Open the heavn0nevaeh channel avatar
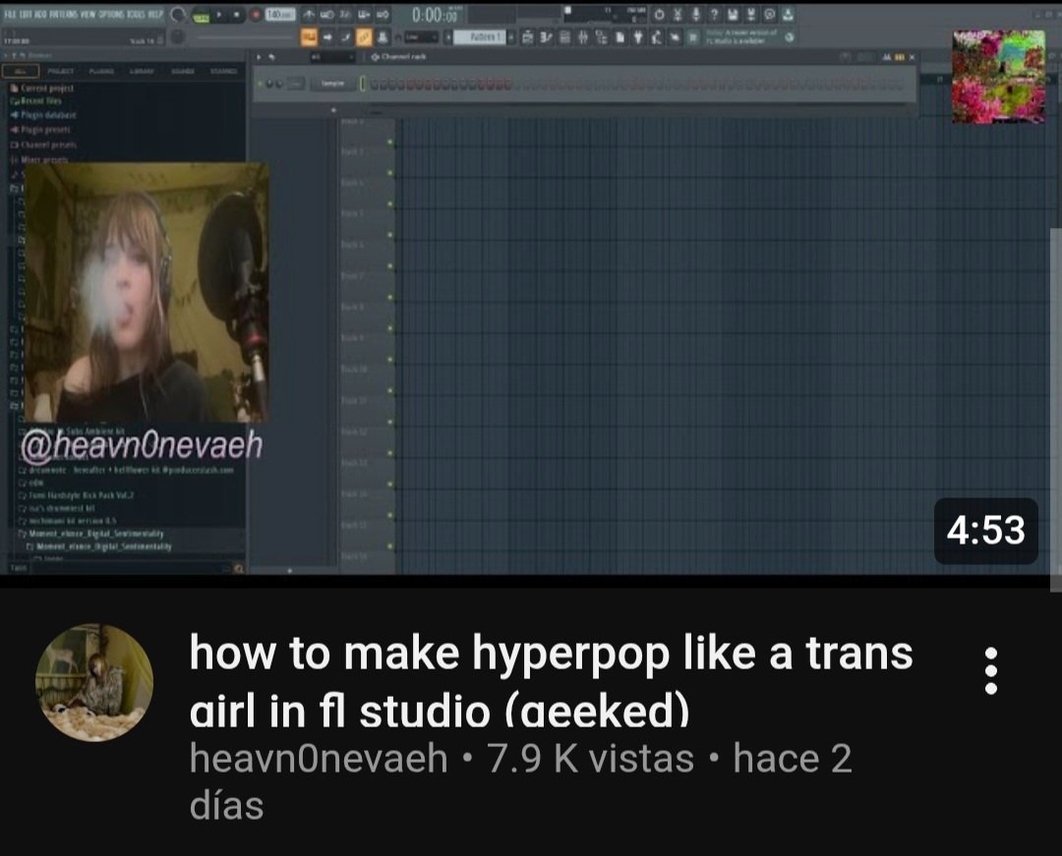This screenshot has width=1062, height=856. coord(94,682)
